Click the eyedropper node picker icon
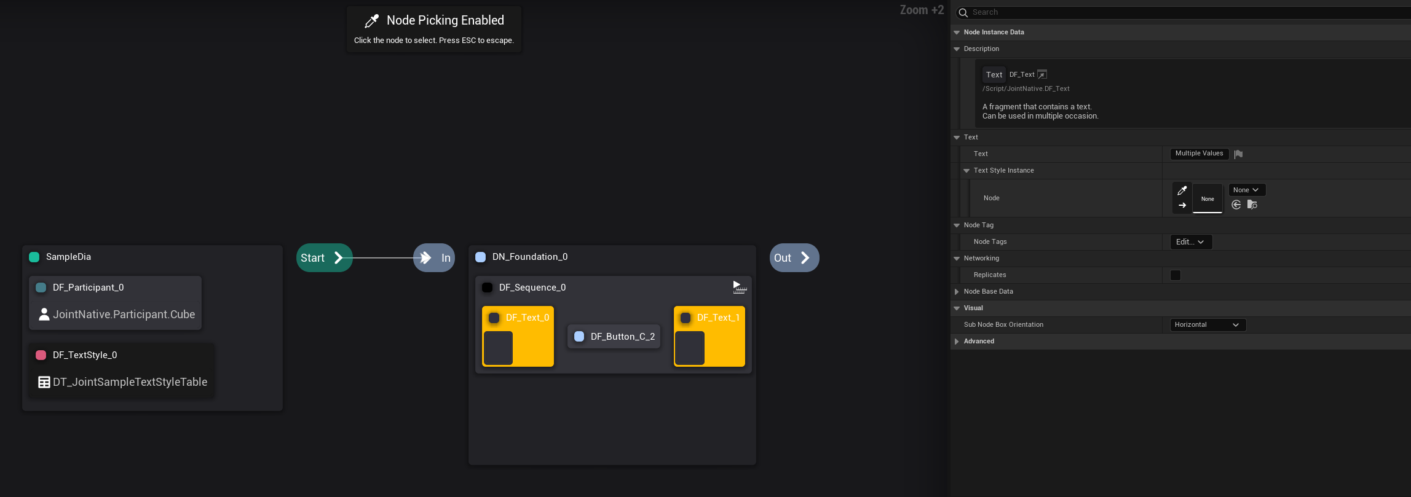The height and width of the screenshot is (497, 1411). click(1182, 190)
